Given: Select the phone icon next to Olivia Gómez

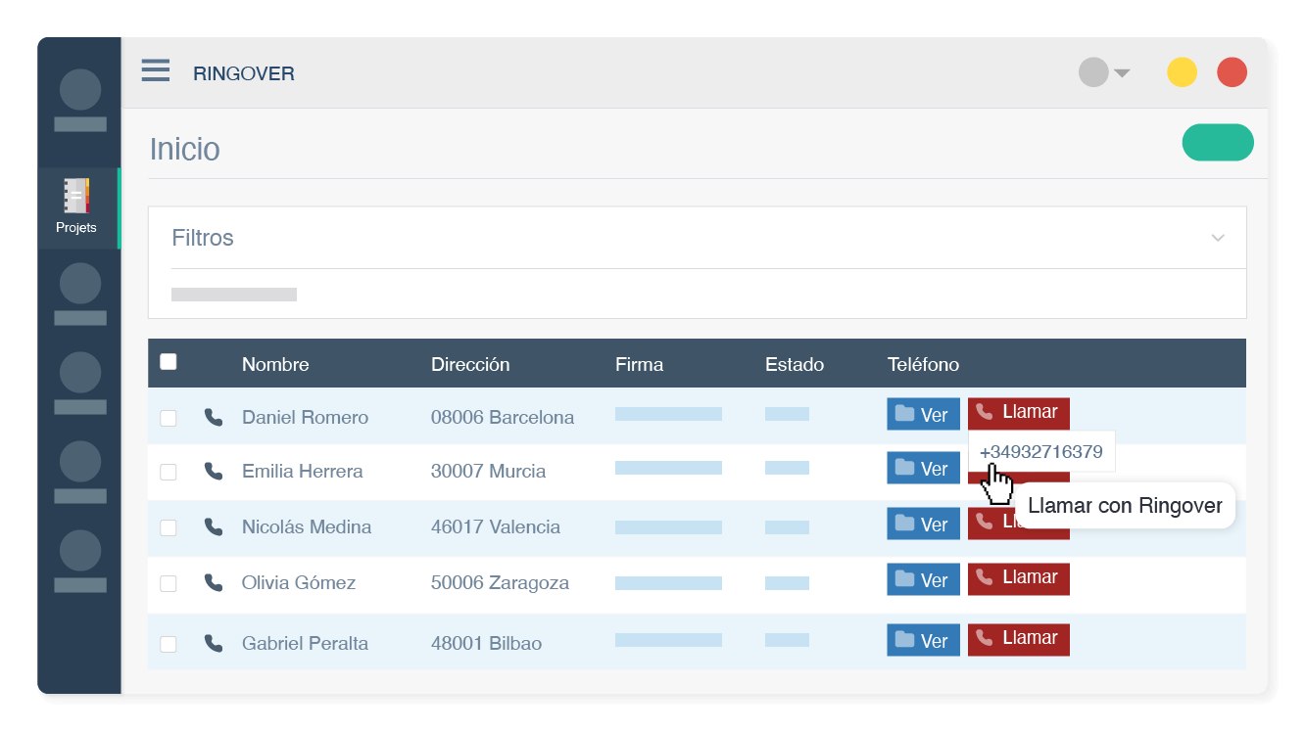Looking at the screenshot, I should (214, 582).
